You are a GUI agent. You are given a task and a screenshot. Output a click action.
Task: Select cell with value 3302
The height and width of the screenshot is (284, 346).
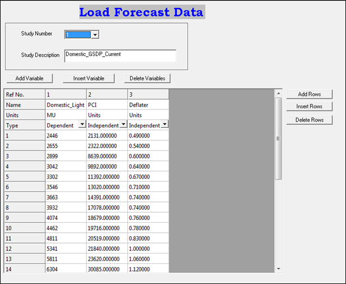click(66, 177)
